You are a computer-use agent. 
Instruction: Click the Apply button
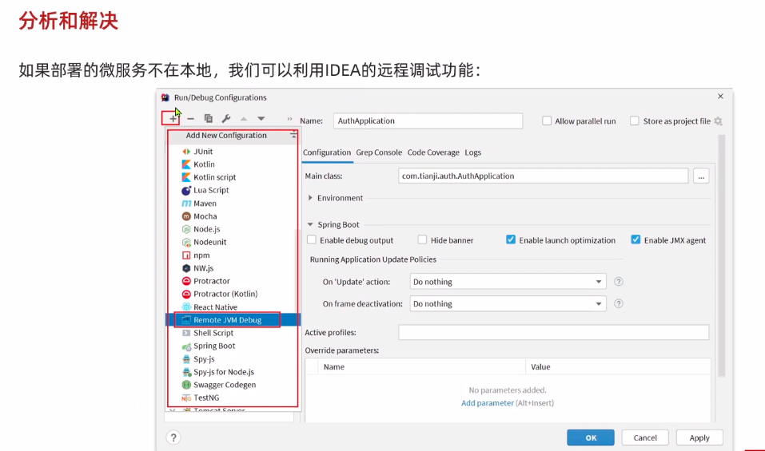[x=699, y=437]
